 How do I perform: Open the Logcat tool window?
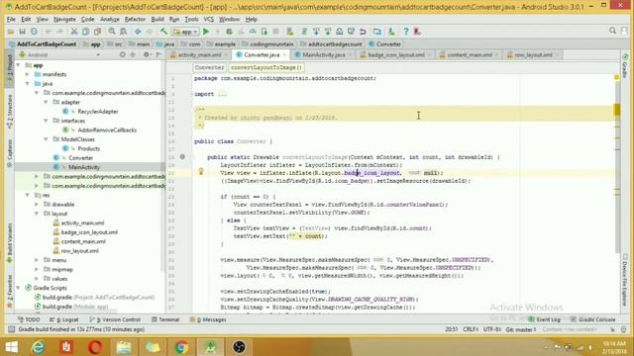64,319
